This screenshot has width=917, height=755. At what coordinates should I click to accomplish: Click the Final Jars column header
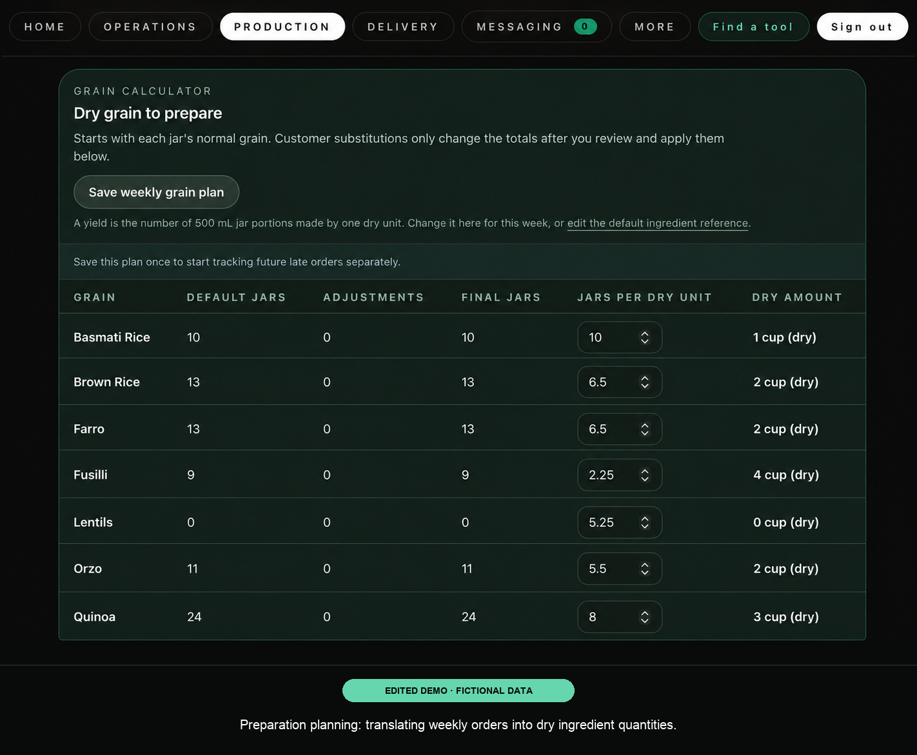501,298
